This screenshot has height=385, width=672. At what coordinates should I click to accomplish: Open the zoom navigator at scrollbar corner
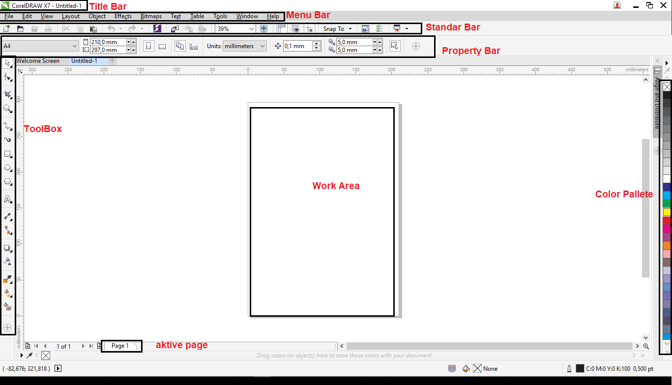tap(646, 346)
